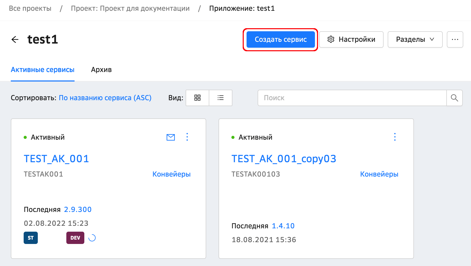The width and height of the screenshot is (471, 266).
Task: Open the three-dots menu in the header
Action: [455, 39]
